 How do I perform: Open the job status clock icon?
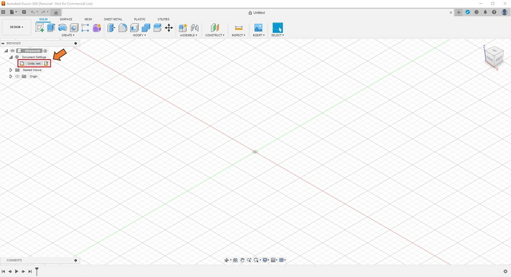pyautogui.click(x=477, y=12)
